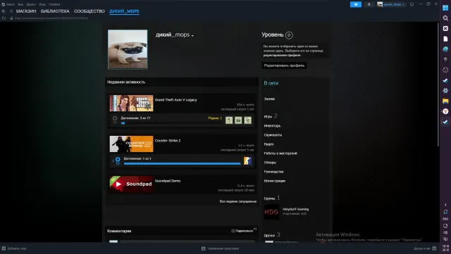Switch Steam to Big Picture mode
Viewport: 451px width, 254px height.
coord(412,4)
